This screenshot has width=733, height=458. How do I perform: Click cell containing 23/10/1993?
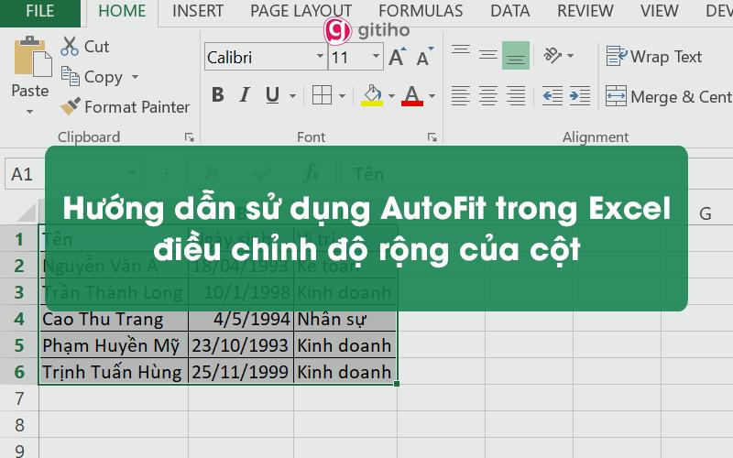tap(241, 345)
